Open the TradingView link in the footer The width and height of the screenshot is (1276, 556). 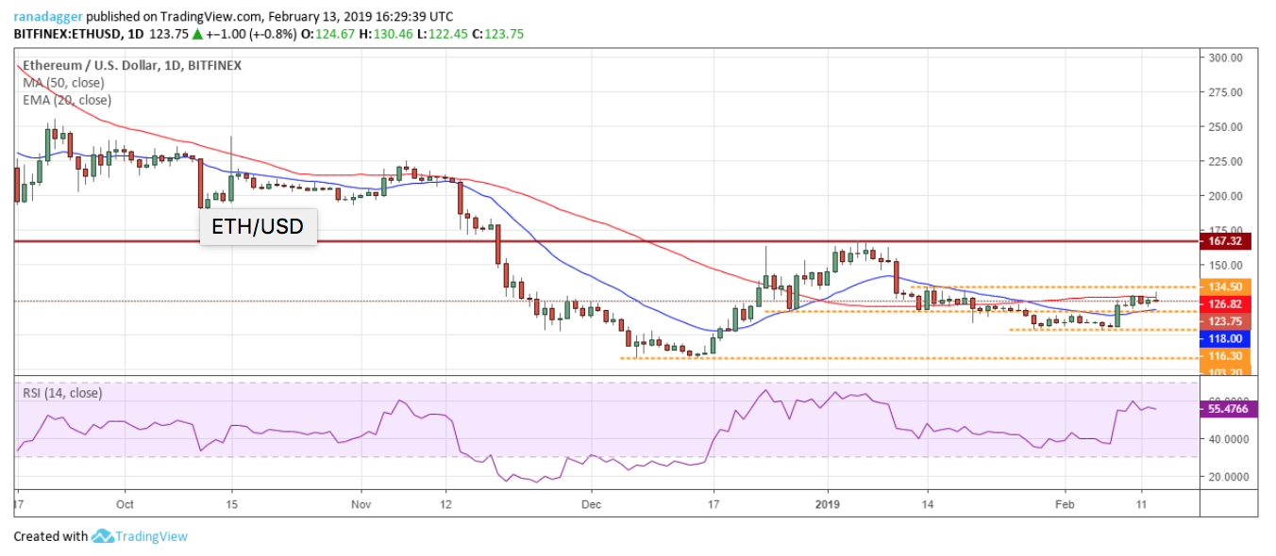152,536
